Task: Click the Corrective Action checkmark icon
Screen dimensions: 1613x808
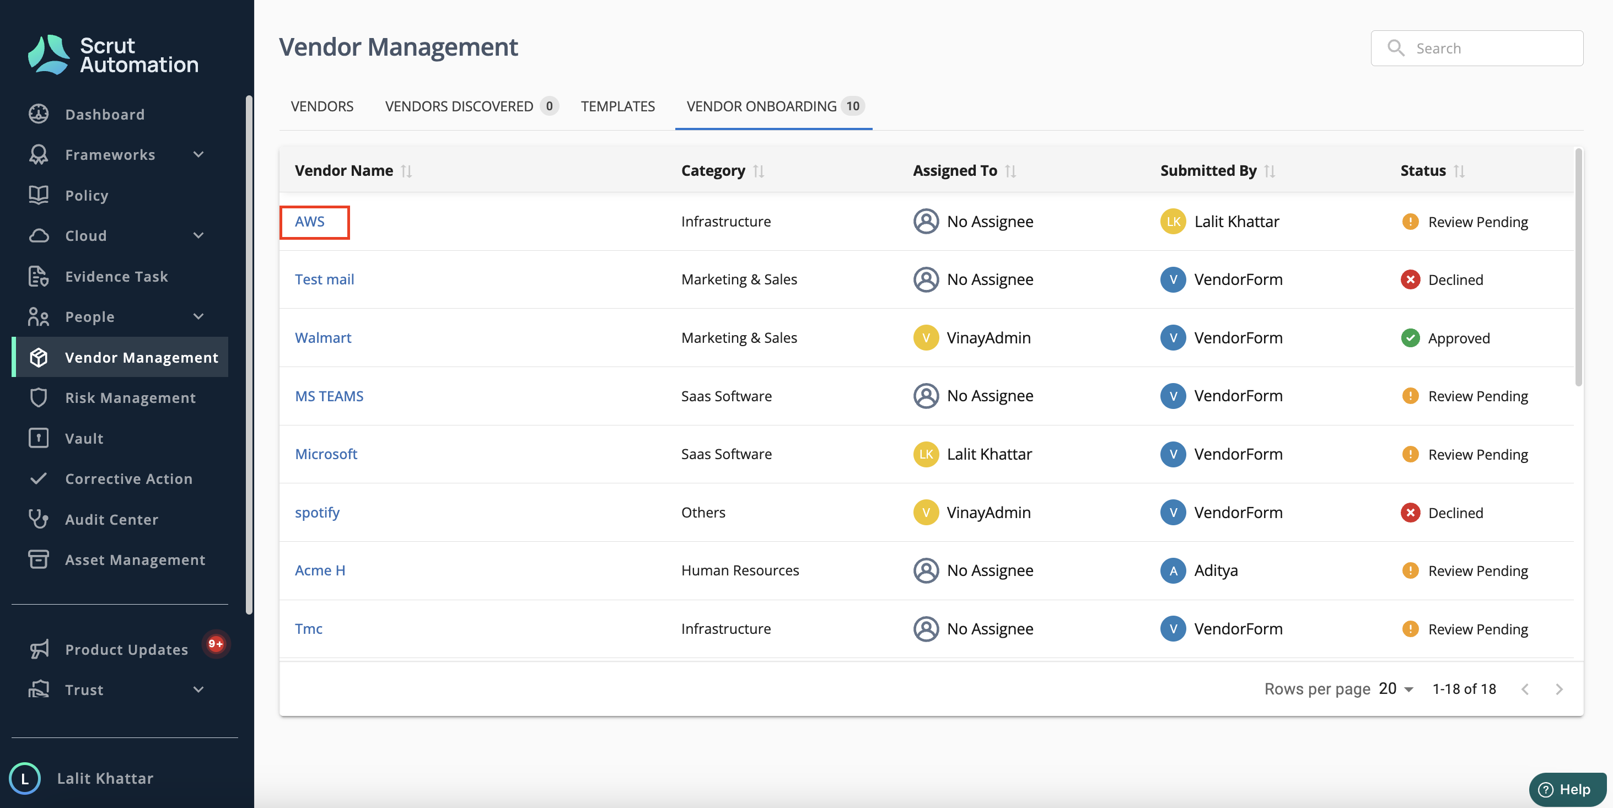Action: [39, 479]
